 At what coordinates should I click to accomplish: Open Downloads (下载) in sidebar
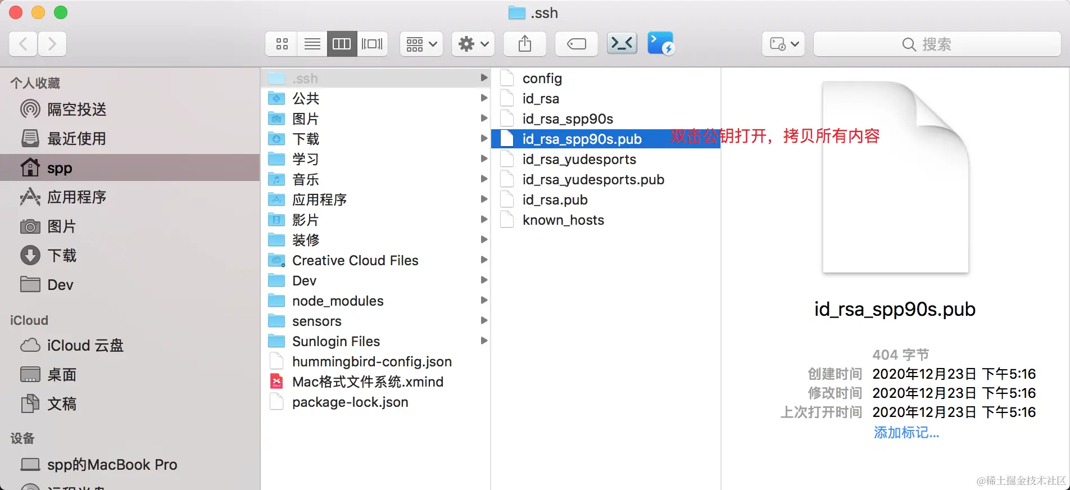click(x=130, y=255)
